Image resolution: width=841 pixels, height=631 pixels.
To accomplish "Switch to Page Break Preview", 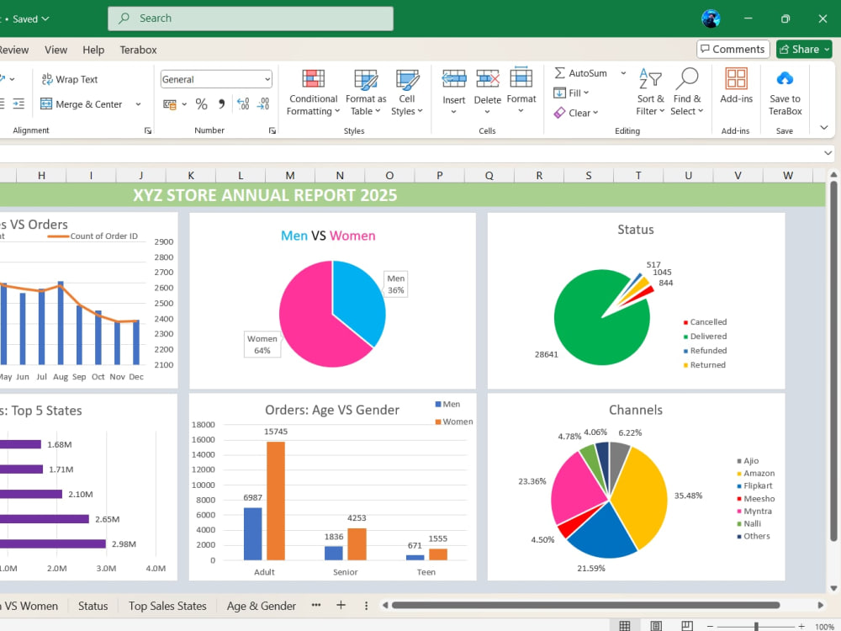I will click(x=687, y=626).
